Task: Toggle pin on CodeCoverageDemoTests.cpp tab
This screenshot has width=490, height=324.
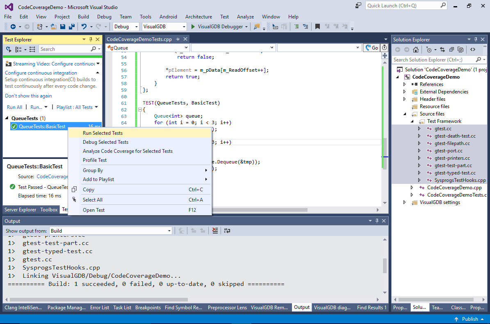Action: (x=178, y=39)
